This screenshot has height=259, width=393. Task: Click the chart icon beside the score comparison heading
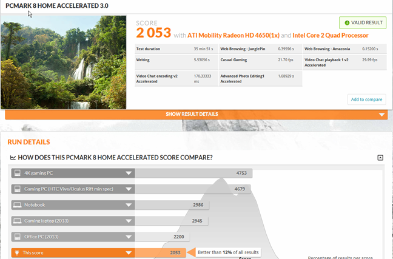click(x=13, y=158)
